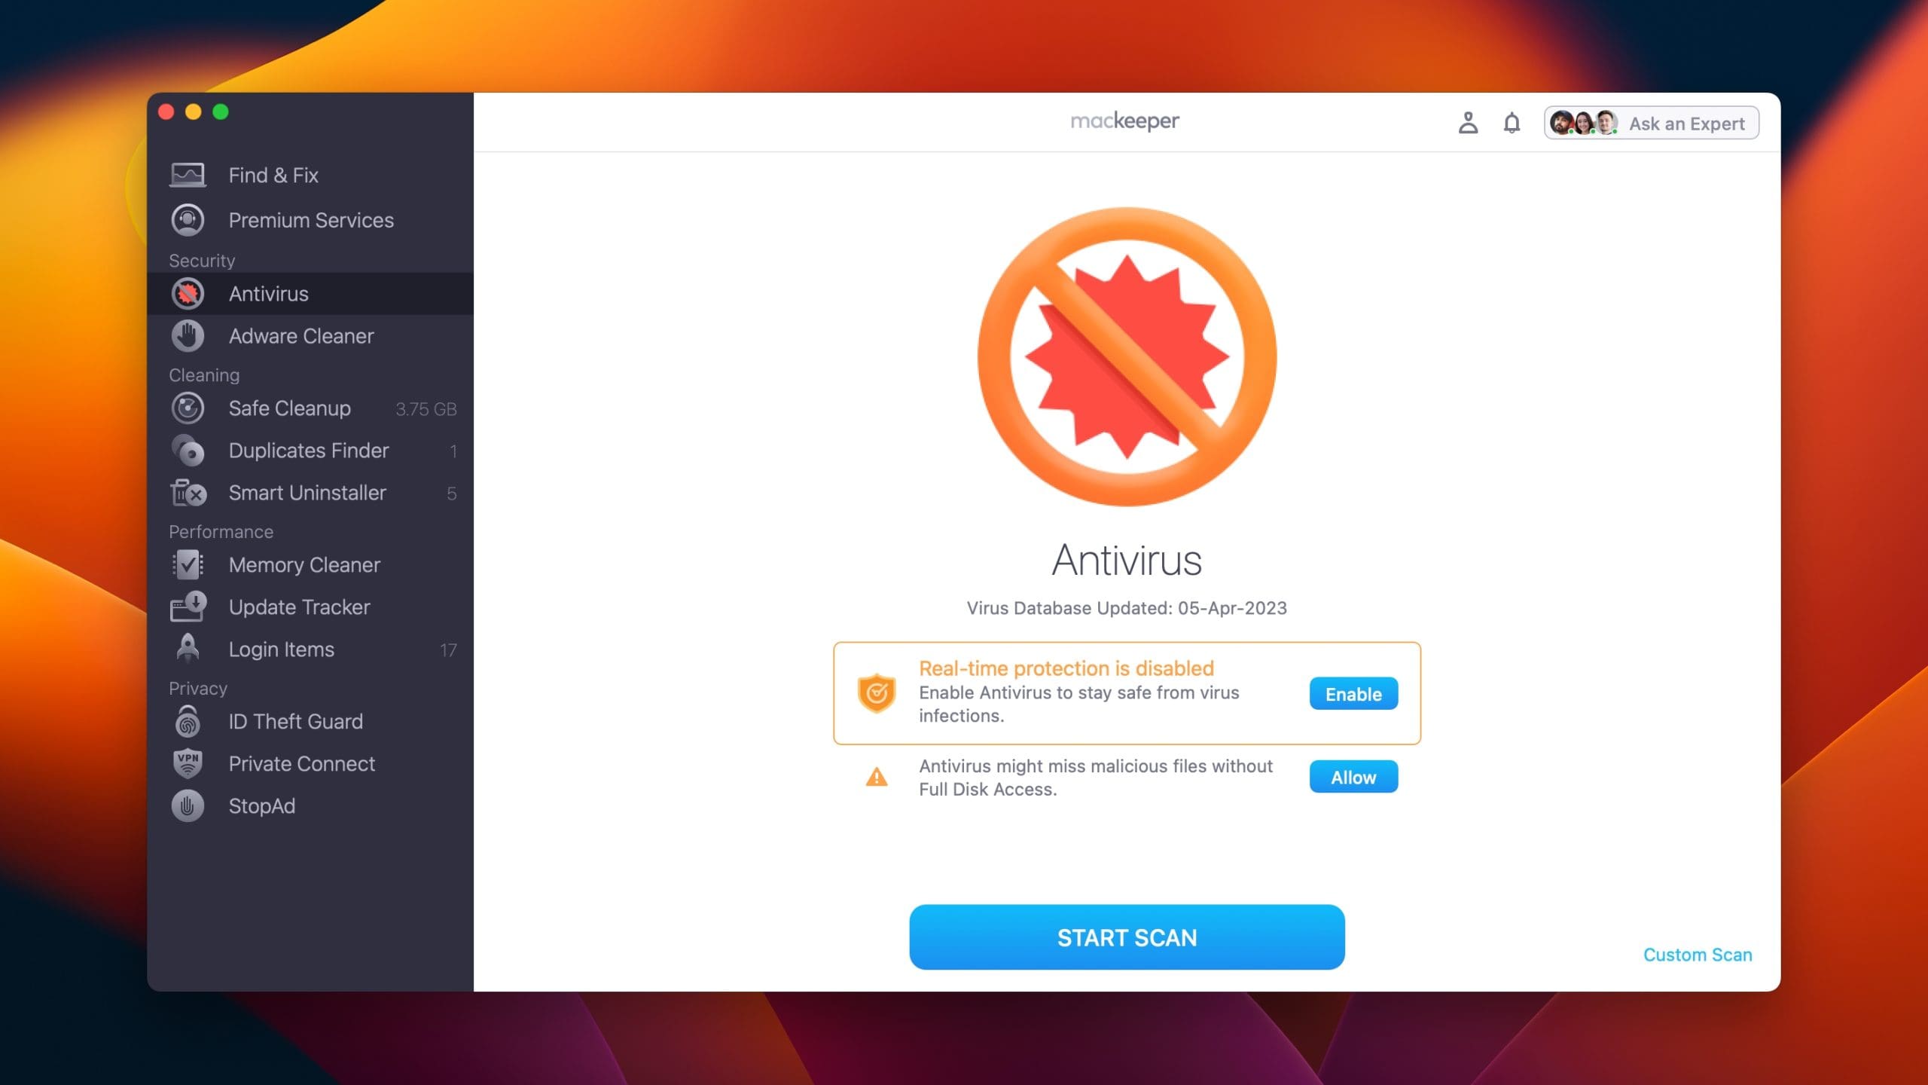Image resolution: width=1928 pixels, height=1085 pixels.
Task: Click the Safe Cleanup disc icon
Action: 188,408
